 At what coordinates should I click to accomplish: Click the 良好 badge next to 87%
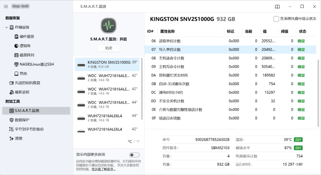(x=298, y=148)
